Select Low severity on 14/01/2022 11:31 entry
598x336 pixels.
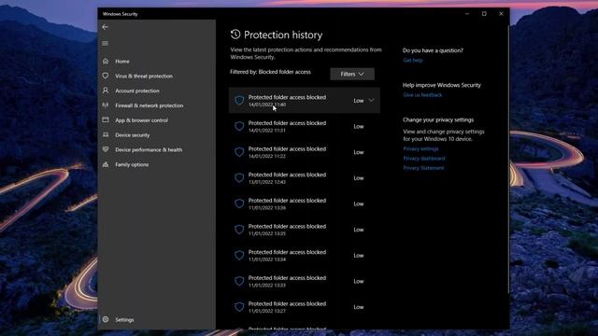pyautogui.click(x=359, y=127)
